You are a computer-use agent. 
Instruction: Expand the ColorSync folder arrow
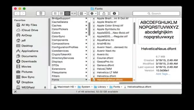[86, 36]
